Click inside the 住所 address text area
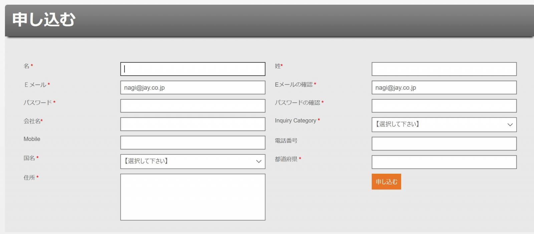This screenshot has width=534, height=234. click(193, 197)
